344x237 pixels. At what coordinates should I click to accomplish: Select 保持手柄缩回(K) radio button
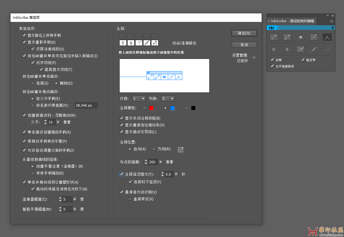(x=32, y=173)
